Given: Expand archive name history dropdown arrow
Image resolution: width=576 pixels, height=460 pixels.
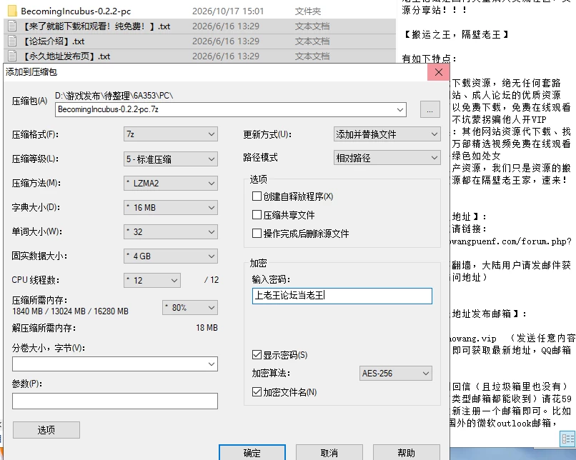Looking at the screenshot, I should [399, 109].
